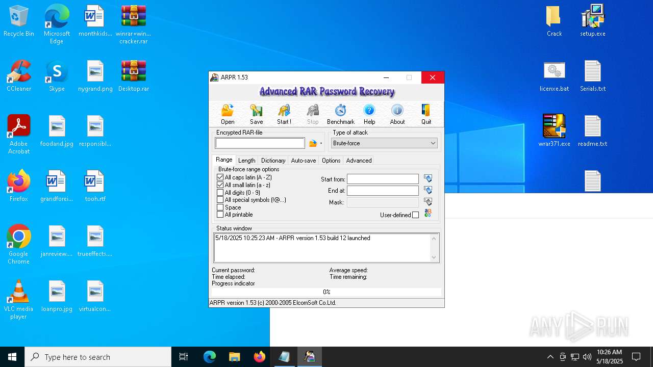This screenshot has height=367, width=653.
Task: Select the winrar+win cracker.rar archive icon
Action: pos(134,24)
